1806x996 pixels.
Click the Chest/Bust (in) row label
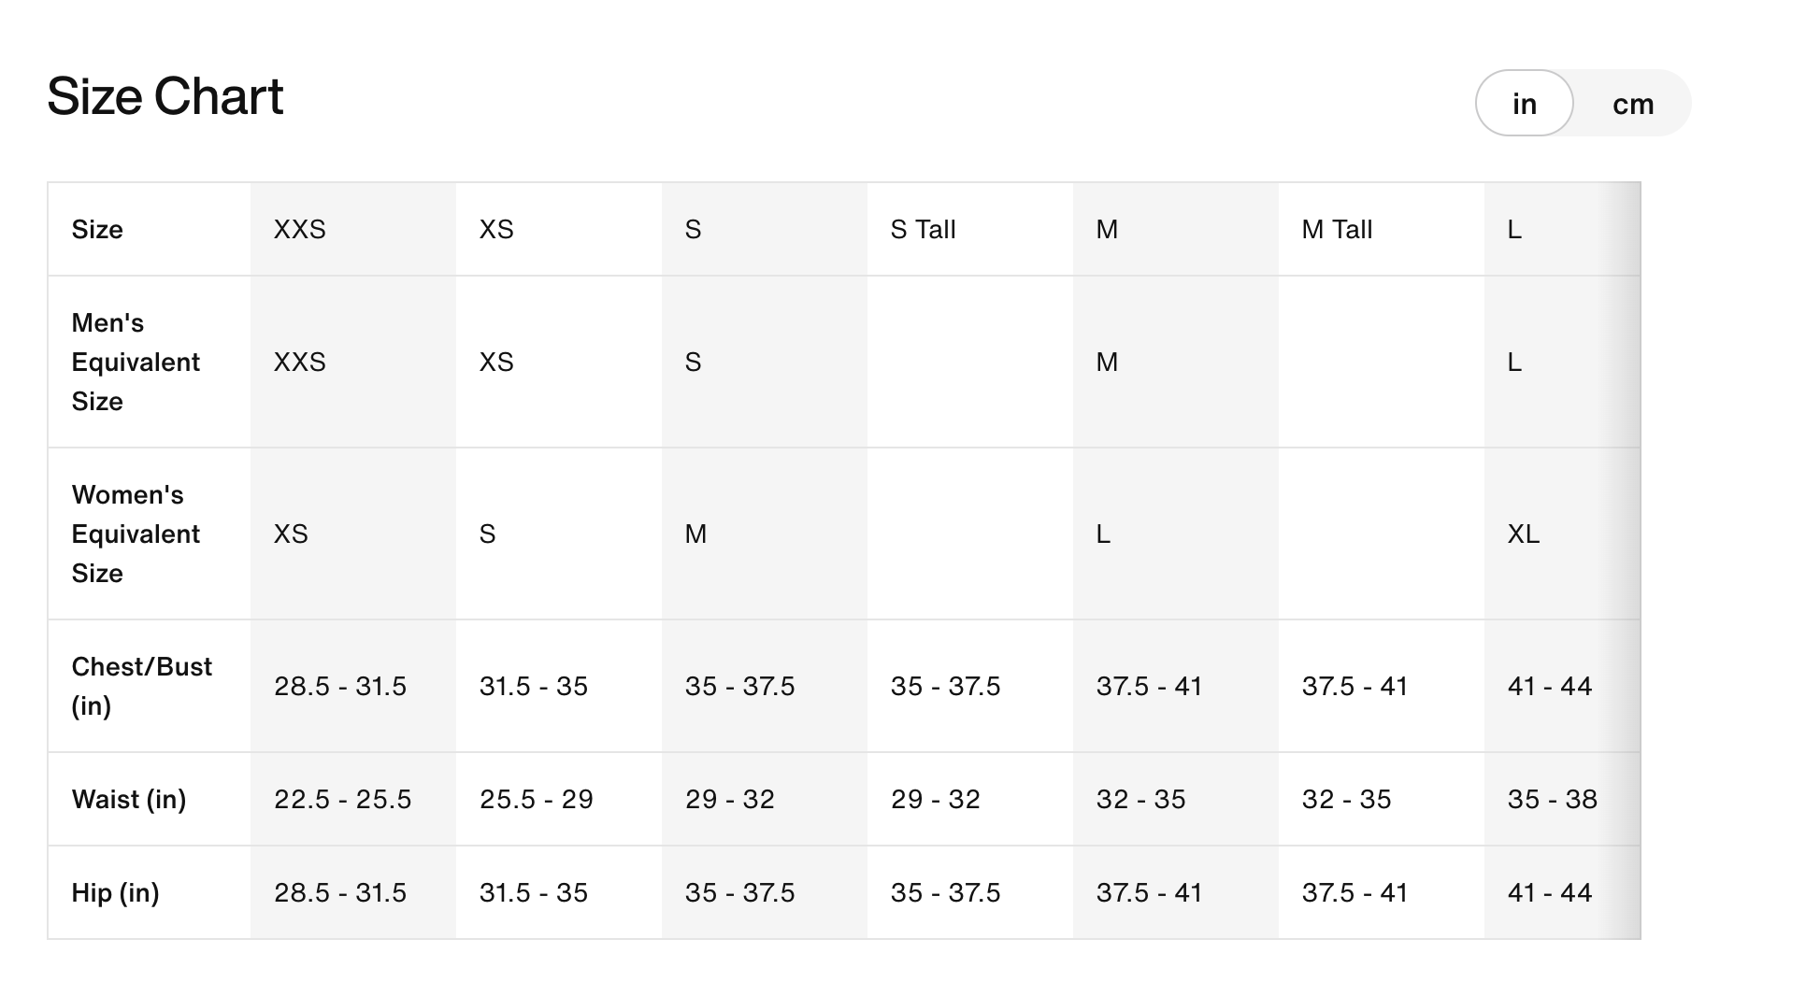[141, 686]
